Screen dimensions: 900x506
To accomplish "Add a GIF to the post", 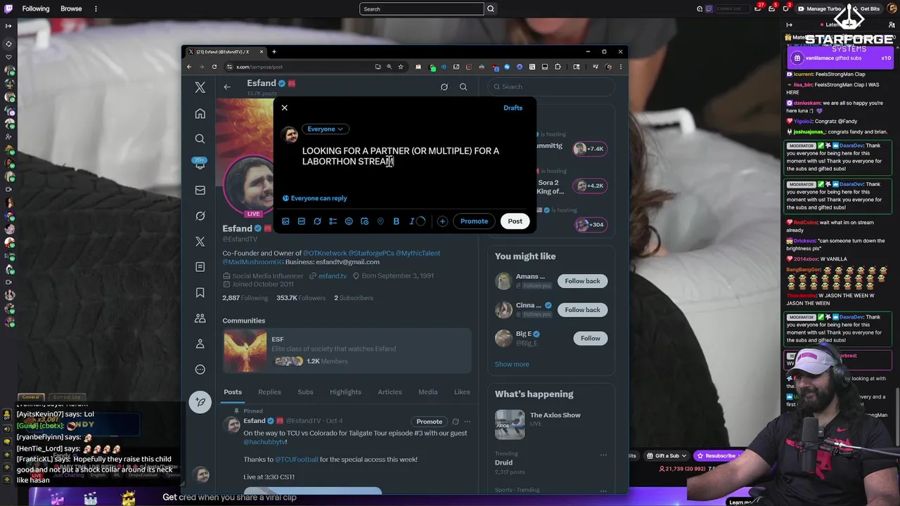I will point(301,221).
